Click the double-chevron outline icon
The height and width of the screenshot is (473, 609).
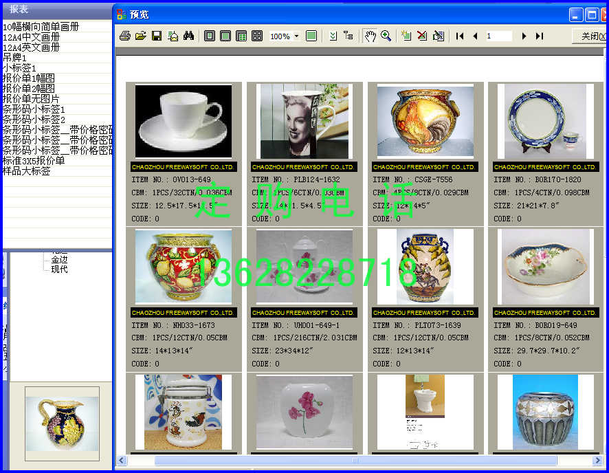click(333, 36)
